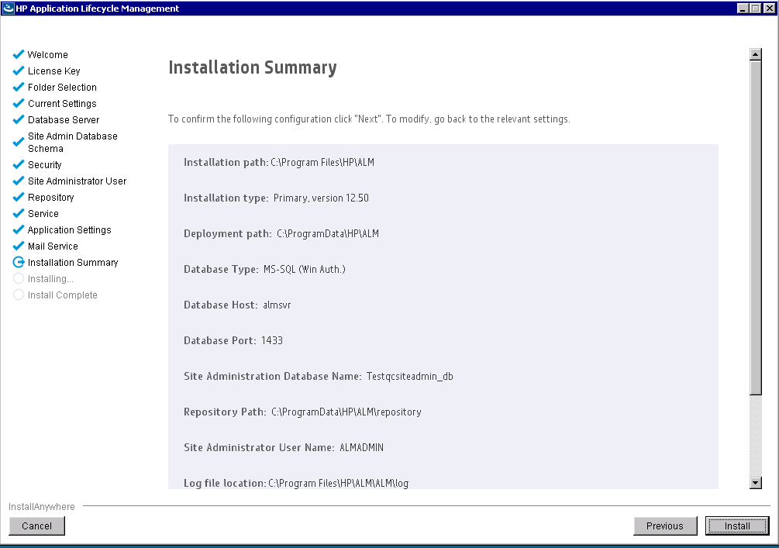Image resolution: width=779 pixels, height=548 pixels.
Task: Select the Service step label
Action: (43, 214)
